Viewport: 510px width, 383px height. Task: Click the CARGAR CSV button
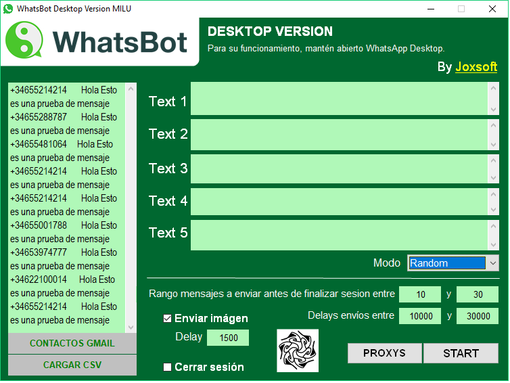(72, 365)
